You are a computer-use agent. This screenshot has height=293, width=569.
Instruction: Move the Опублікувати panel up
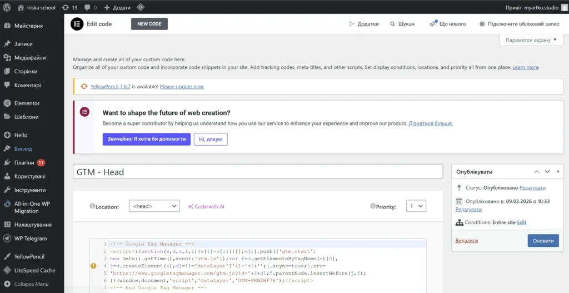coord(537,172)
